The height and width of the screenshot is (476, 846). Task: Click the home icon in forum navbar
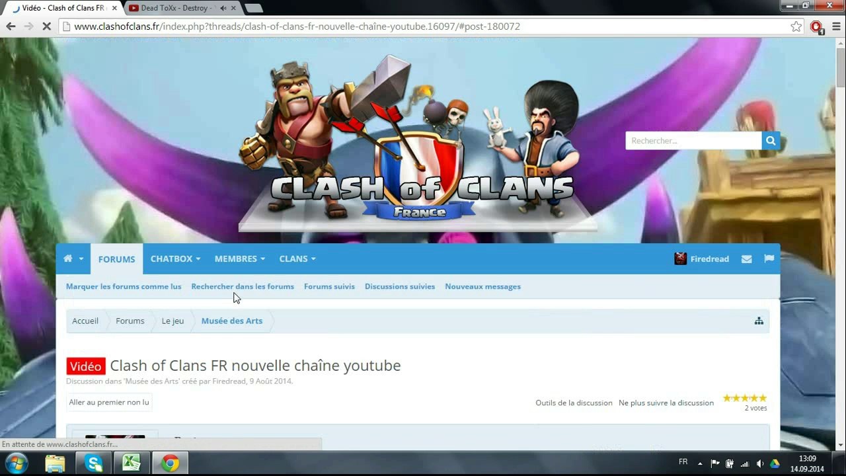[x=67, y=258]
